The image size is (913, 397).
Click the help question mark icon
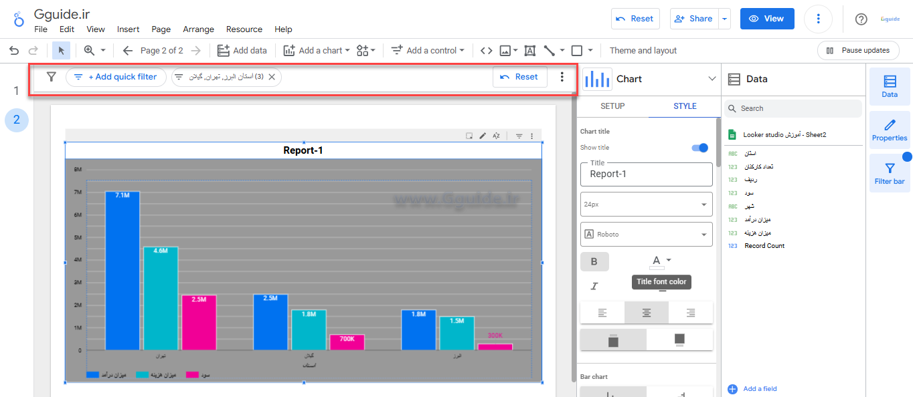861,19
